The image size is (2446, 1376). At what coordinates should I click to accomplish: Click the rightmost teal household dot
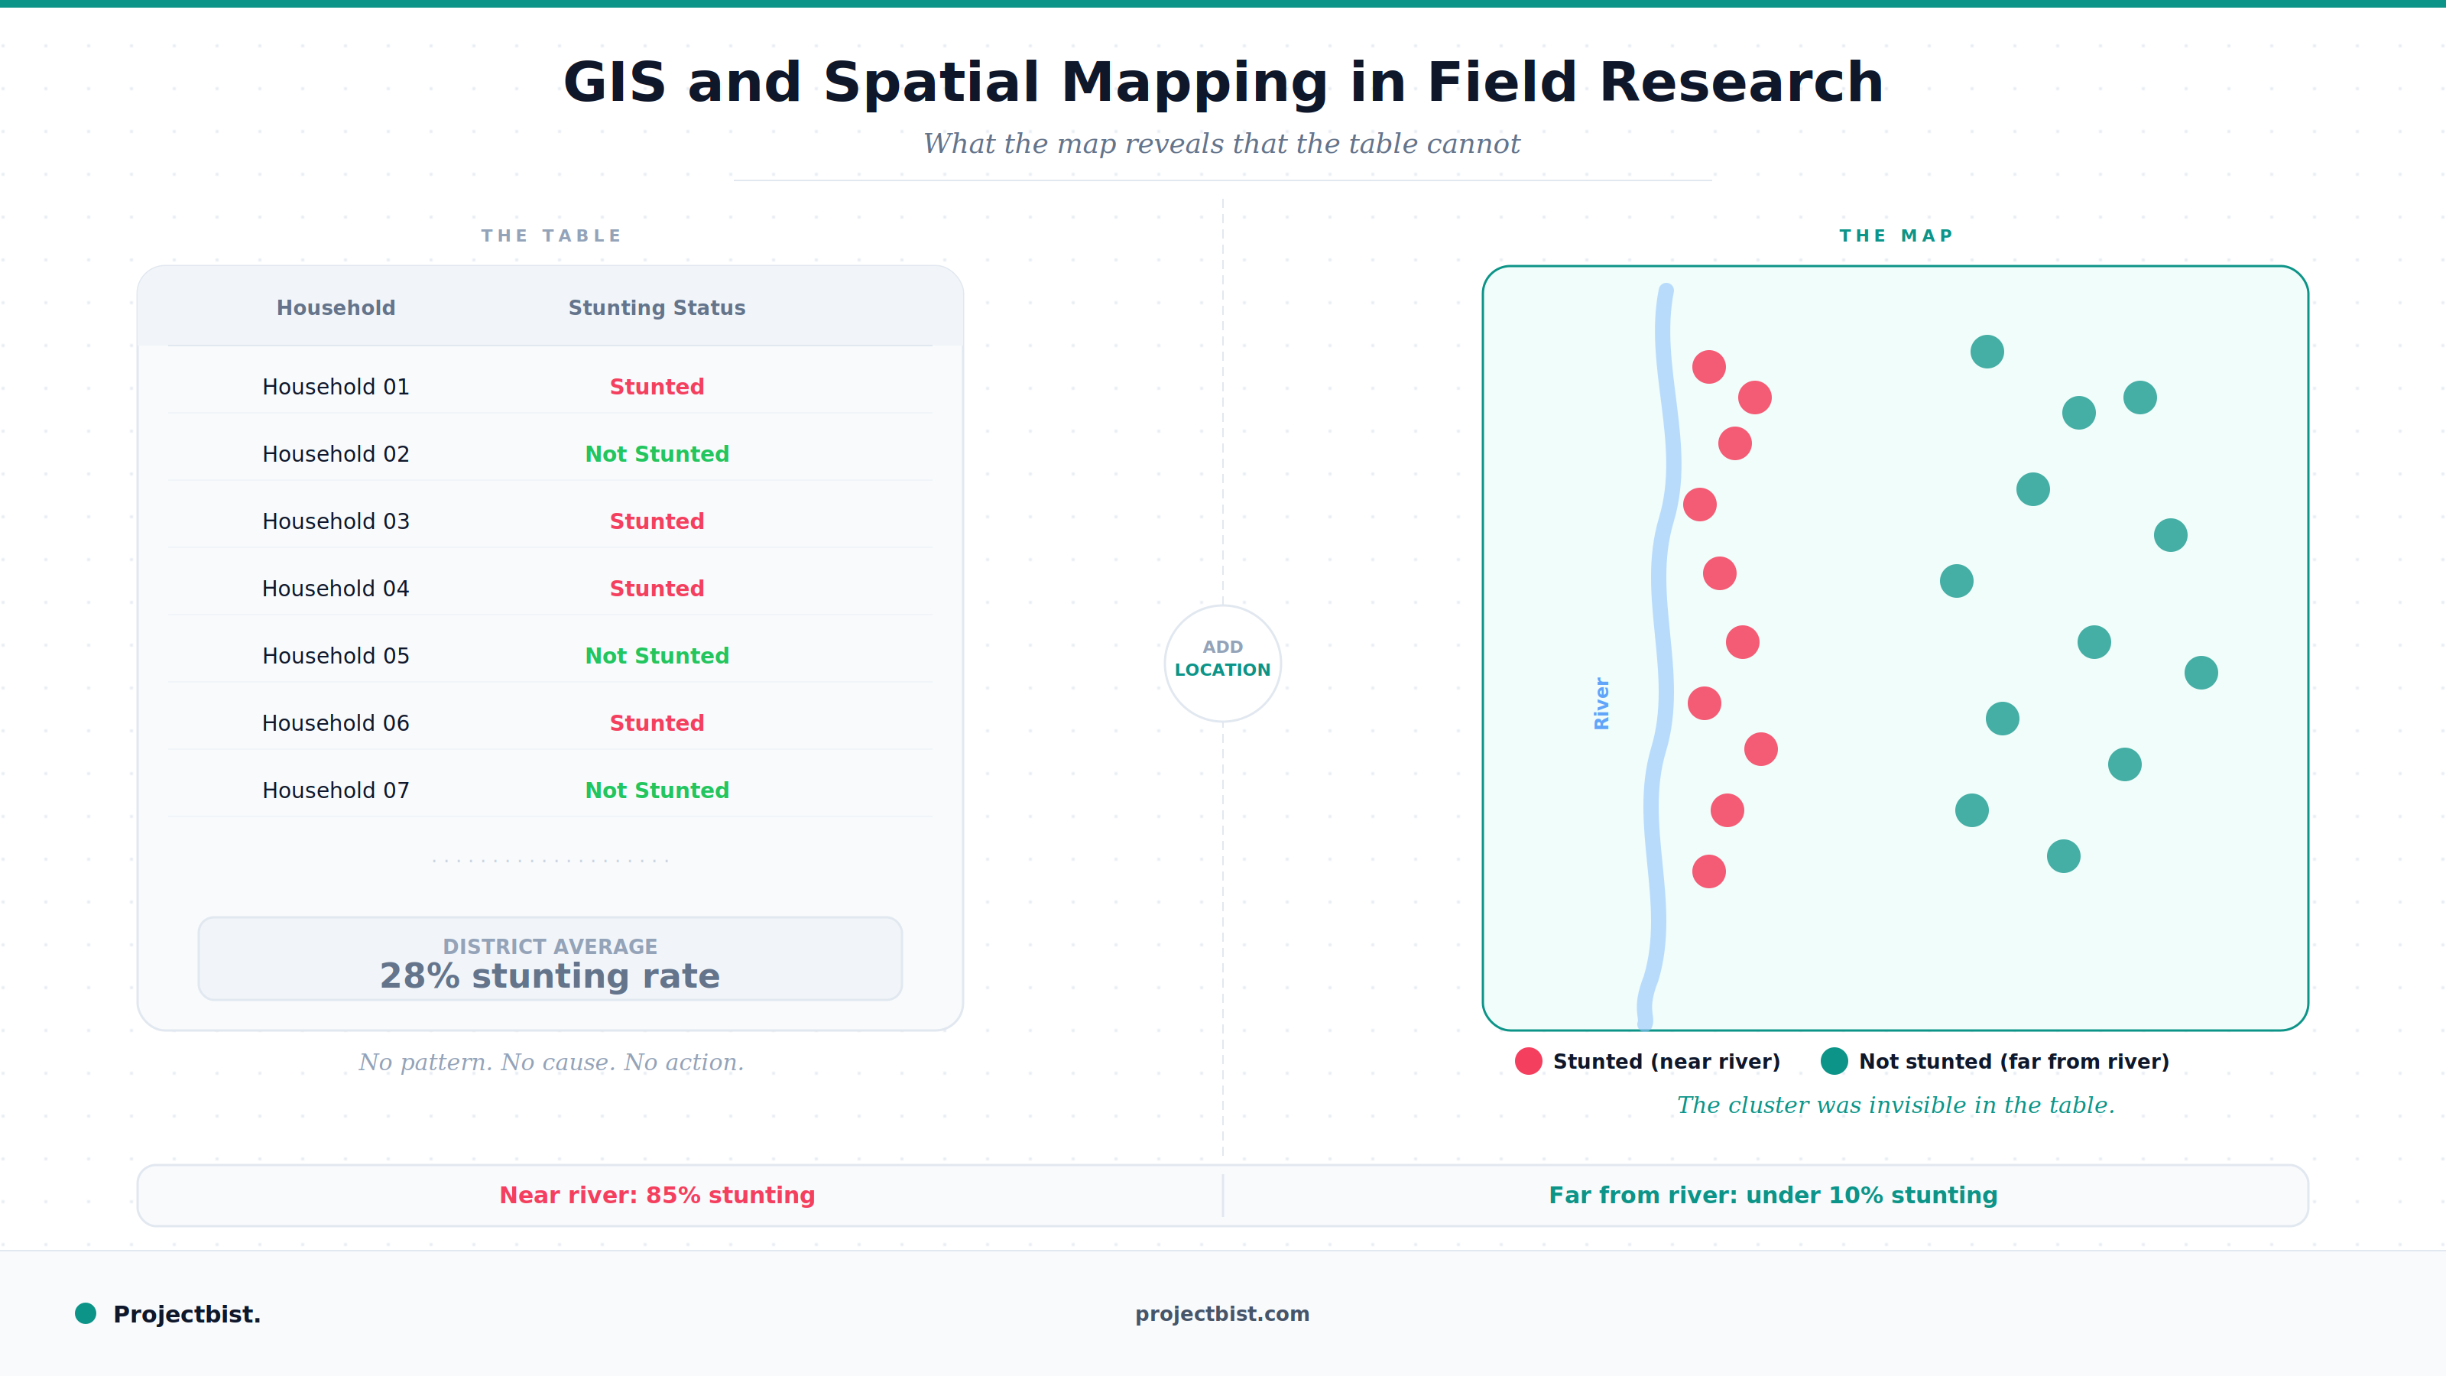(x=2201, y=673)
